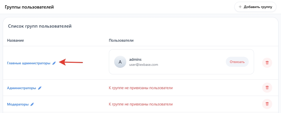Open the Главные администраторы group link
Image resolution: width=281 pixels, height=113 pixels.
[28, 63]
